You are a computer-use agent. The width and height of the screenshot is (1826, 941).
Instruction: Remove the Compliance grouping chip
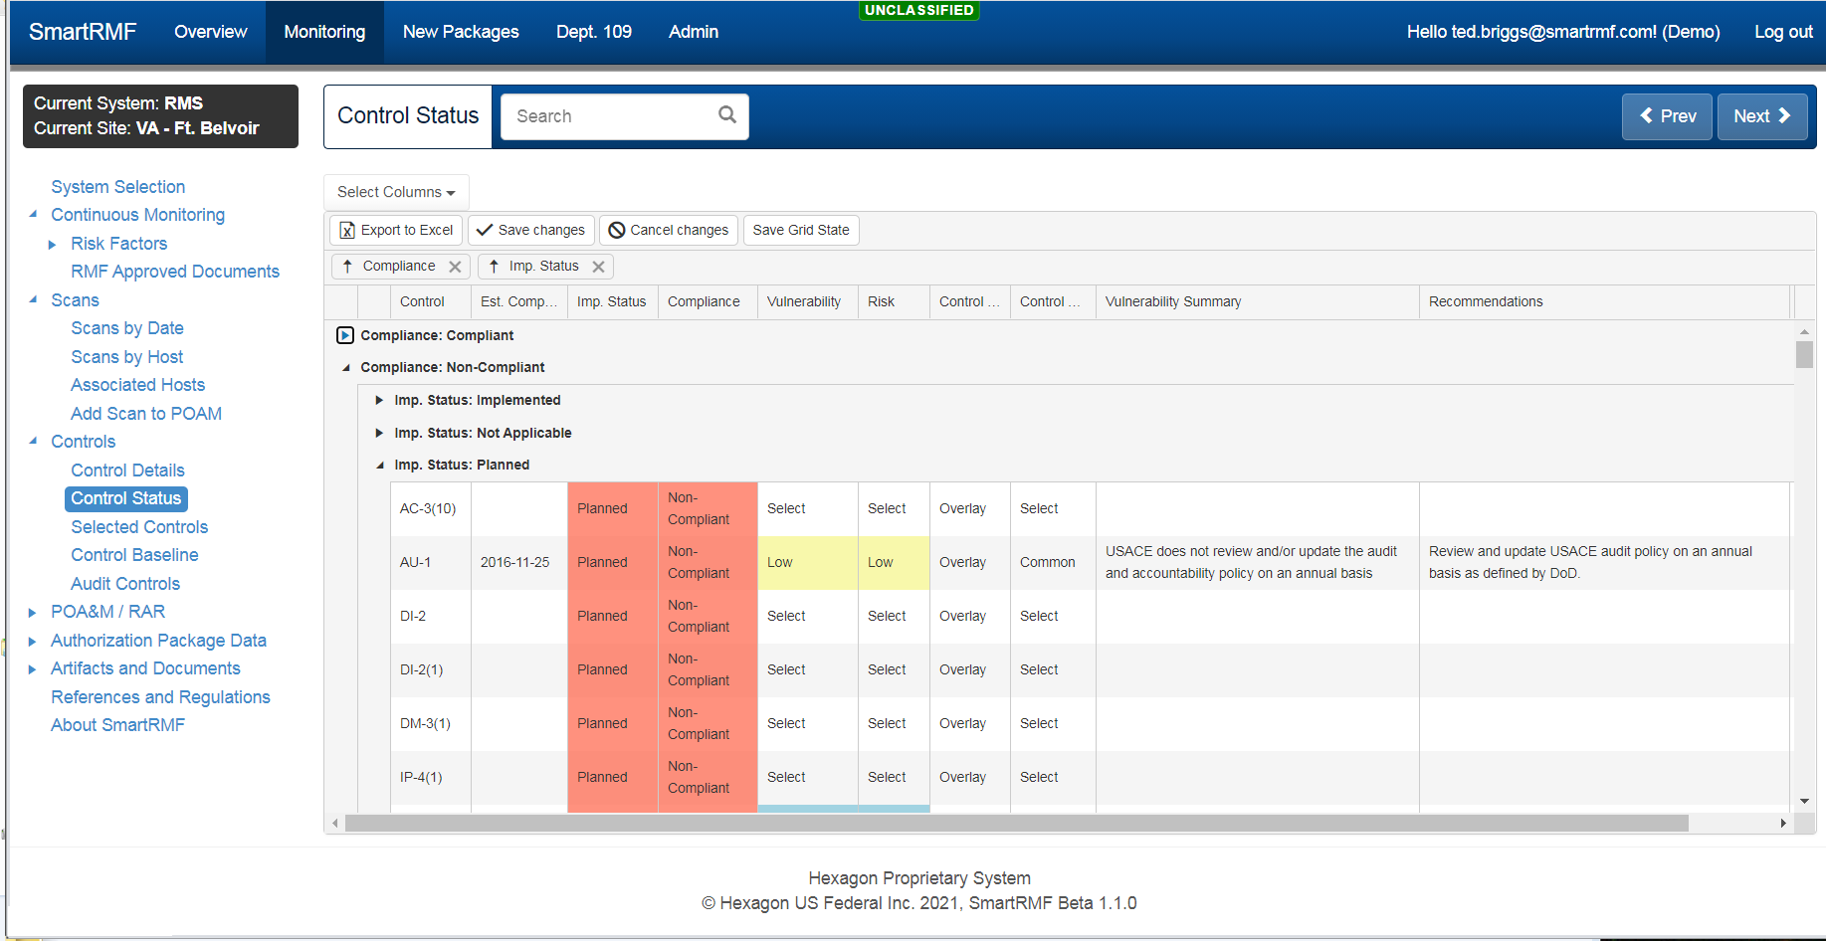pos(455,267)
